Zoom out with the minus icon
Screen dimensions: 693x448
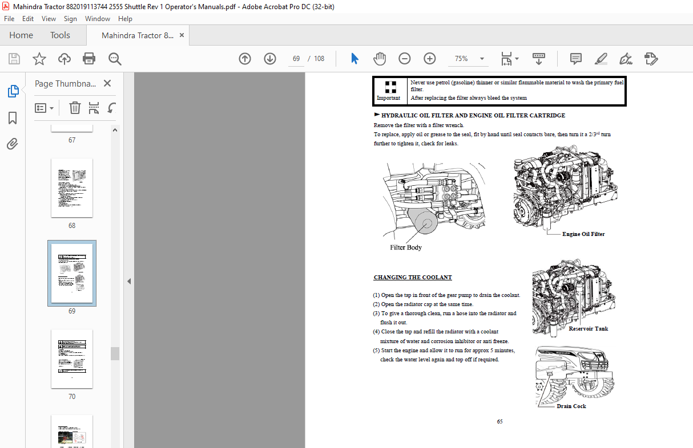405,59
